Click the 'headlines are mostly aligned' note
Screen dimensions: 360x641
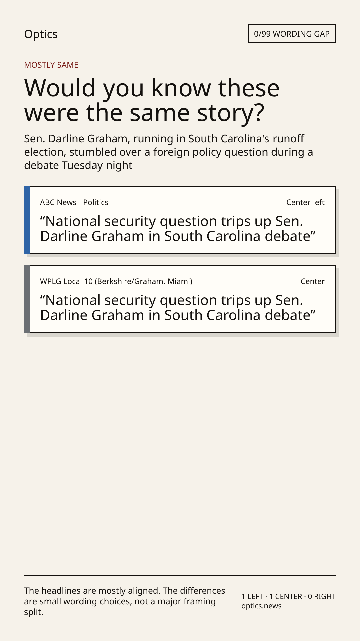point(125,601)
